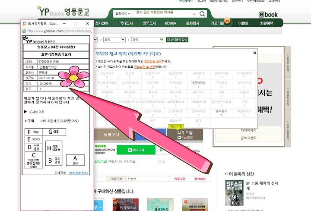Open the second 요리 category dropdown
This screenshot has height=211, width=311.
[x=148, y=40]
